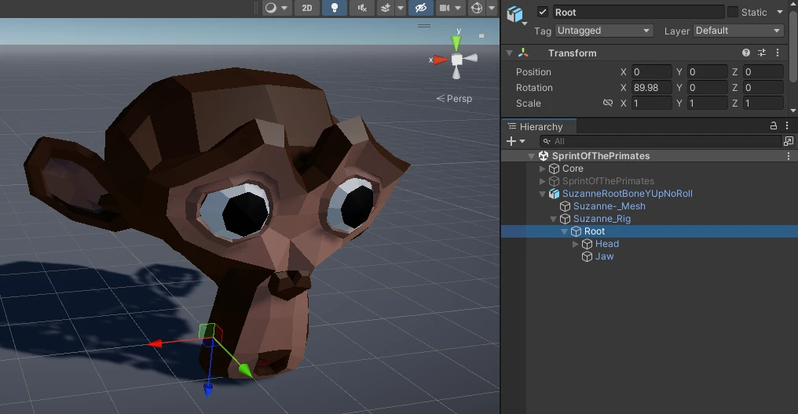Click the Gizmos sphere icon
This screenshot has width=798, height=414.
coord(476,8)
